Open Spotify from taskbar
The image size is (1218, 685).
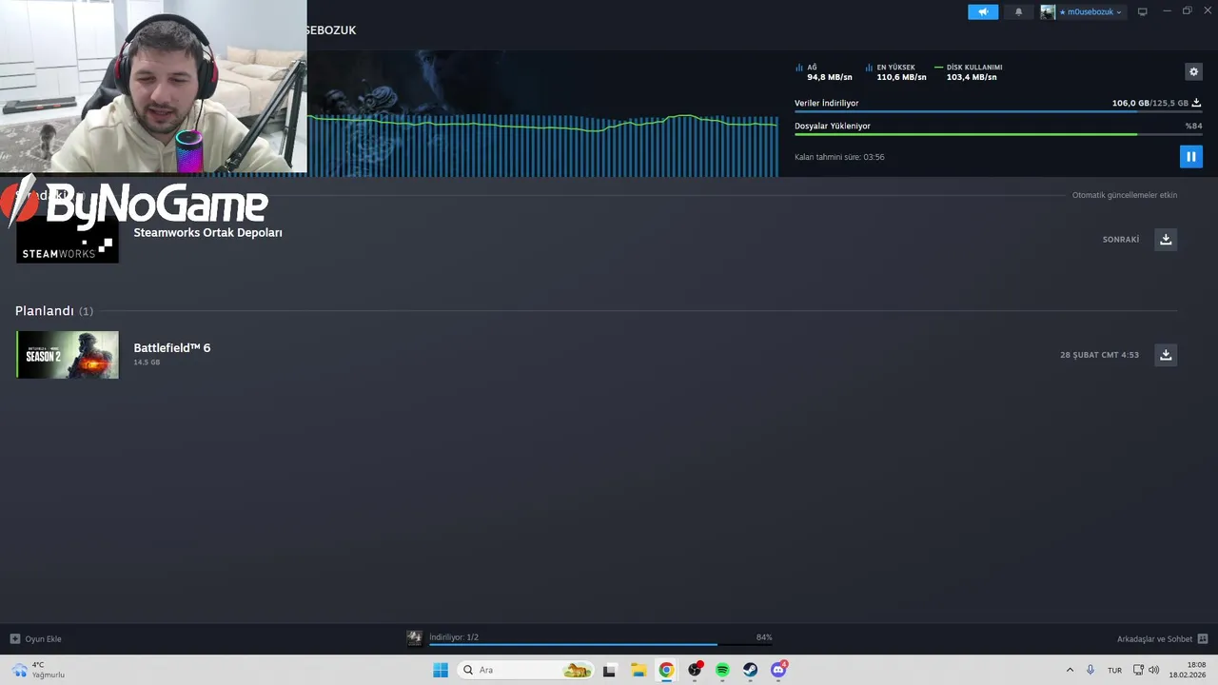(722, 670)
